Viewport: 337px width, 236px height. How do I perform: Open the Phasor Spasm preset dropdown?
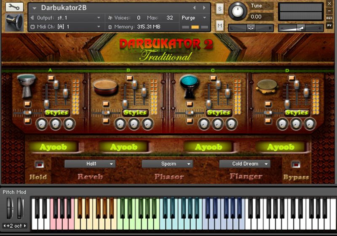167,164
